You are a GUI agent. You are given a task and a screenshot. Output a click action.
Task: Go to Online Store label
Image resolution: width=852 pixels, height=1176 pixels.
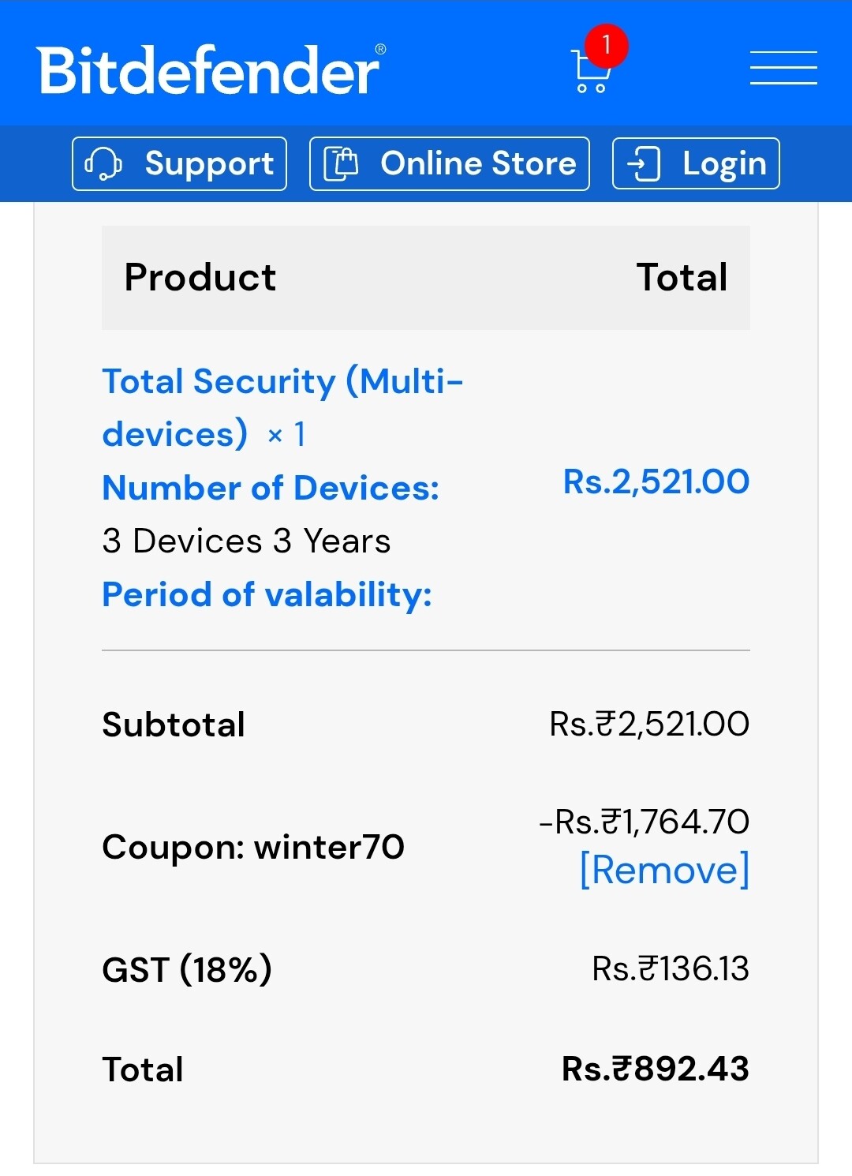[x=478, y=163]
